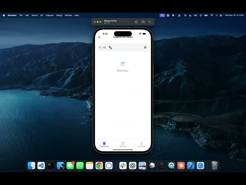This screenshot has width=246, height=185.
Task: Launch Visual Studio Code from the Dock
Action: (41, 165)
